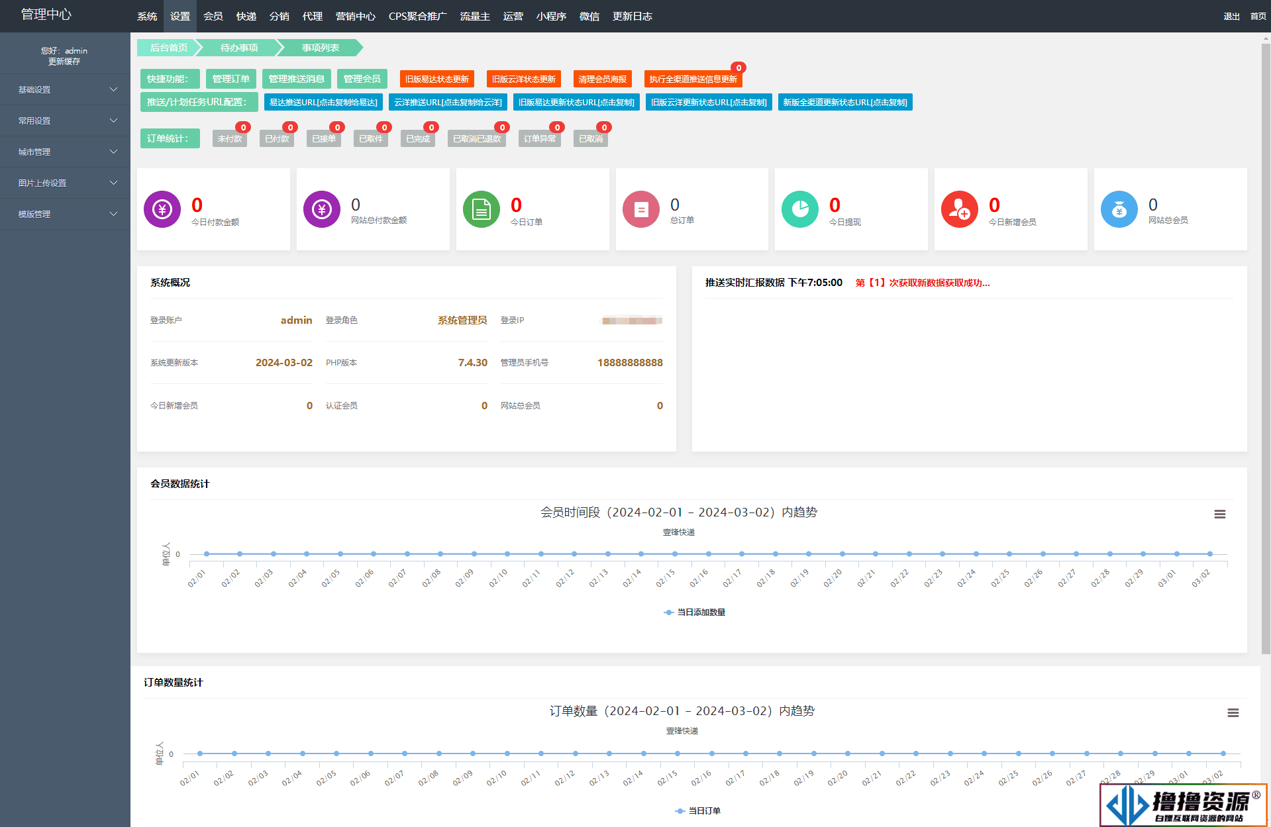Click the 已完成 order status button
1271x827 pixels.
click(418, 138)
